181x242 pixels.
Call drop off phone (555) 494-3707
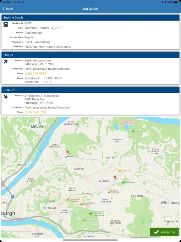pyautogui.click(x=36, y=112)
